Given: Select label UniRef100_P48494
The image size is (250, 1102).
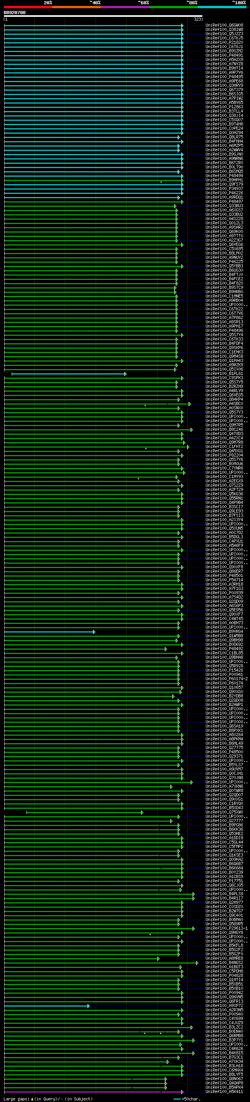Looking at the screenshot, I should (x=224, y=176).
